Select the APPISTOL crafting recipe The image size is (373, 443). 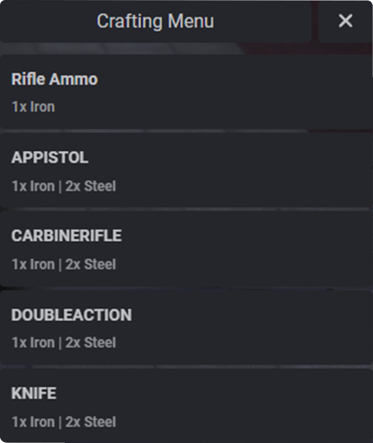pyautogui.click(x=175, y=170)
